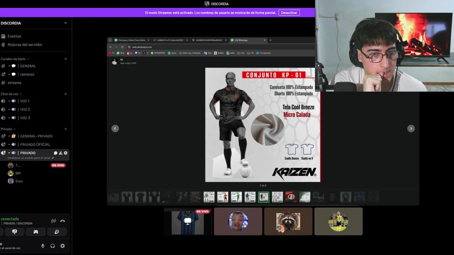This screenshot has width=454, height=255.
Task: Collapse the Canales de texto category
Action: (15, 59)
